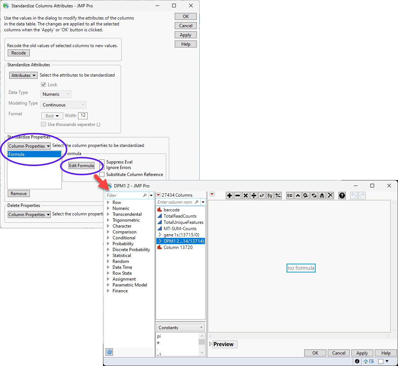Toggle Use thousands separator checkbox
398x366 pixels.
point(43,124)
